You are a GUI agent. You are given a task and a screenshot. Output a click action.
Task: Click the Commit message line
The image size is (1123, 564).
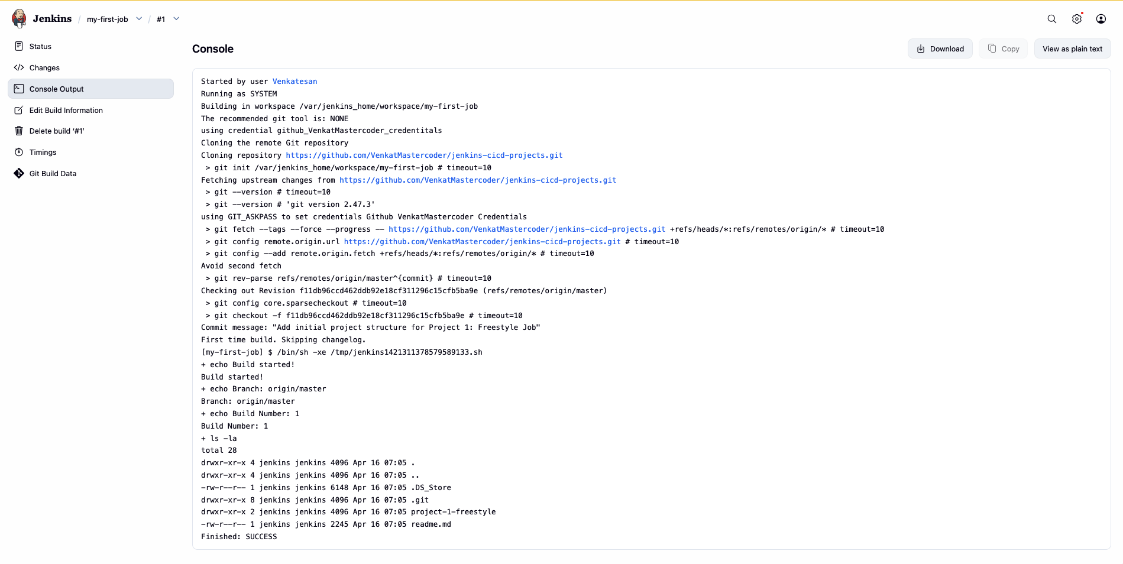click(371, 328)
